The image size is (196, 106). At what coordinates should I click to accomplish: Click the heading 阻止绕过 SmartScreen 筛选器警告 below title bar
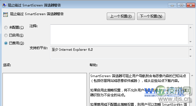pos(37,14)
